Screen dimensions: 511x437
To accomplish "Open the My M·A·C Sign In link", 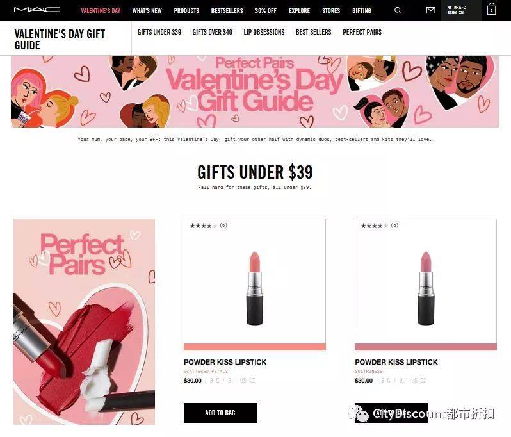I will coord(456,10).
